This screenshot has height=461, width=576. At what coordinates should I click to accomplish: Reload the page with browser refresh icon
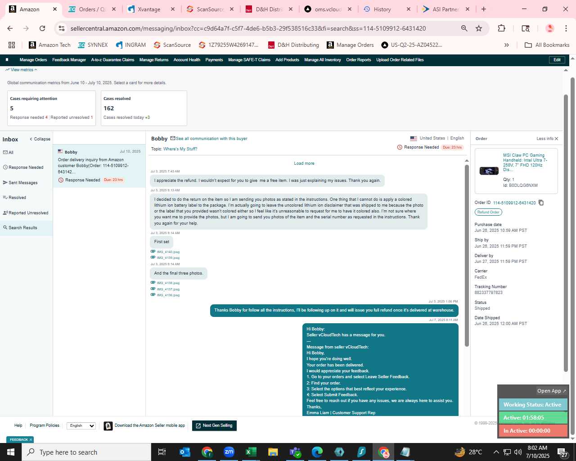click(42, 28)
